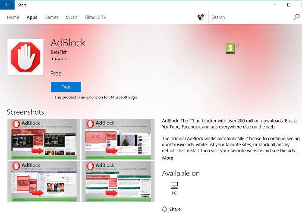This screenshot has height=213, width=302.
Task: Click the AdBlock stop-hand app icon
Action: coord(25,57)
